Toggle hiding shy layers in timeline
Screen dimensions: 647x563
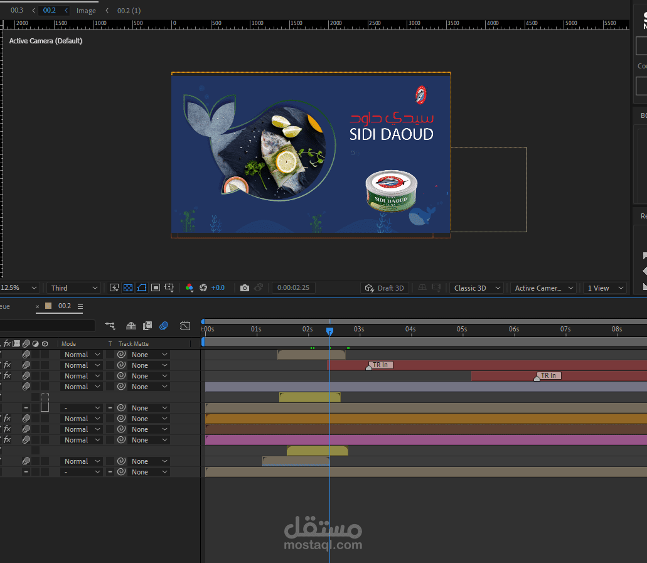[131, 326]
